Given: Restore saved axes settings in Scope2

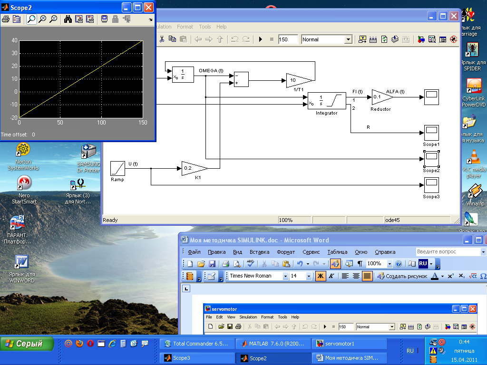Looking at the screenshot, I should point(90,19).
